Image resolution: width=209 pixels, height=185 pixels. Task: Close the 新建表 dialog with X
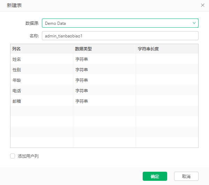coord(203,5)
